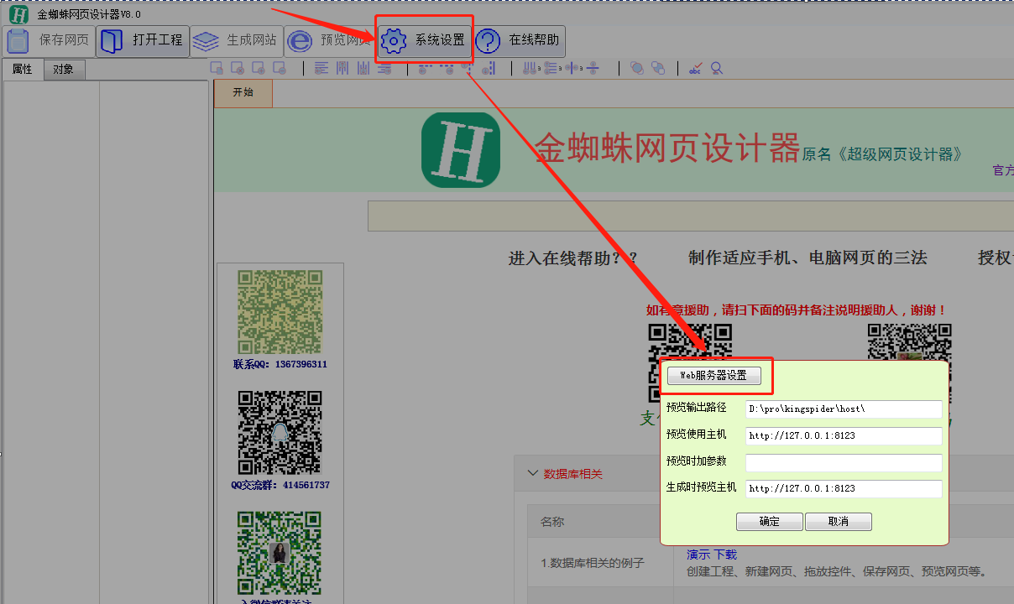Screen dimensions: 1014x604
Task: Click into the 预览使用主机 field
Action: (844, 435)
